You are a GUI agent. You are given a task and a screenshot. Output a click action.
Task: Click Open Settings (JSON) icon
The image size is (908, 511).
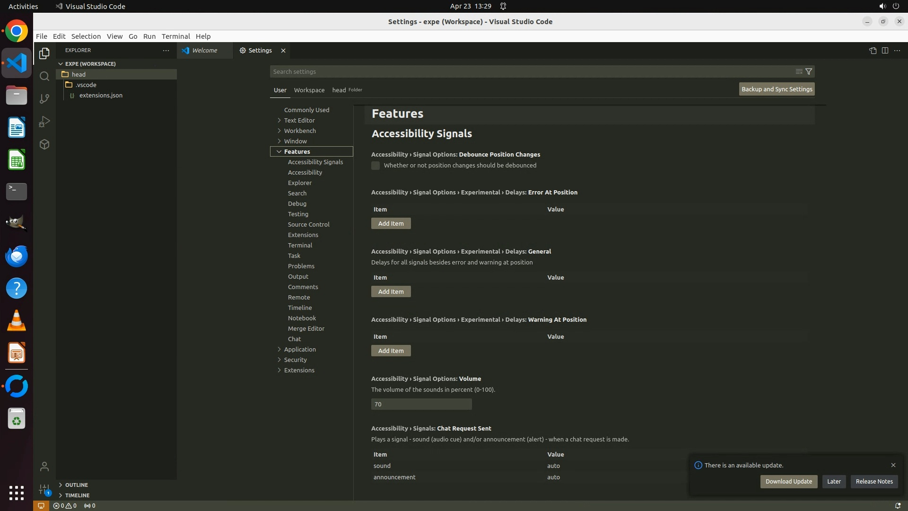pyautogui.click(x=873, y=51)
